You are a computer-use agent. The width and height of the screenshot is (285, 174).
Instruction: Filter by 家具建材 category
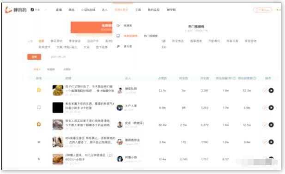44,47
